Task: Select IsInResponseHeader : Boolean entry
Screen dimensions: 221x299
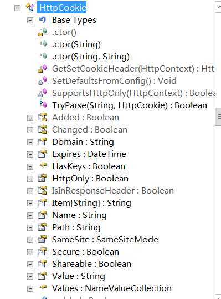Action: pos(113,191)
